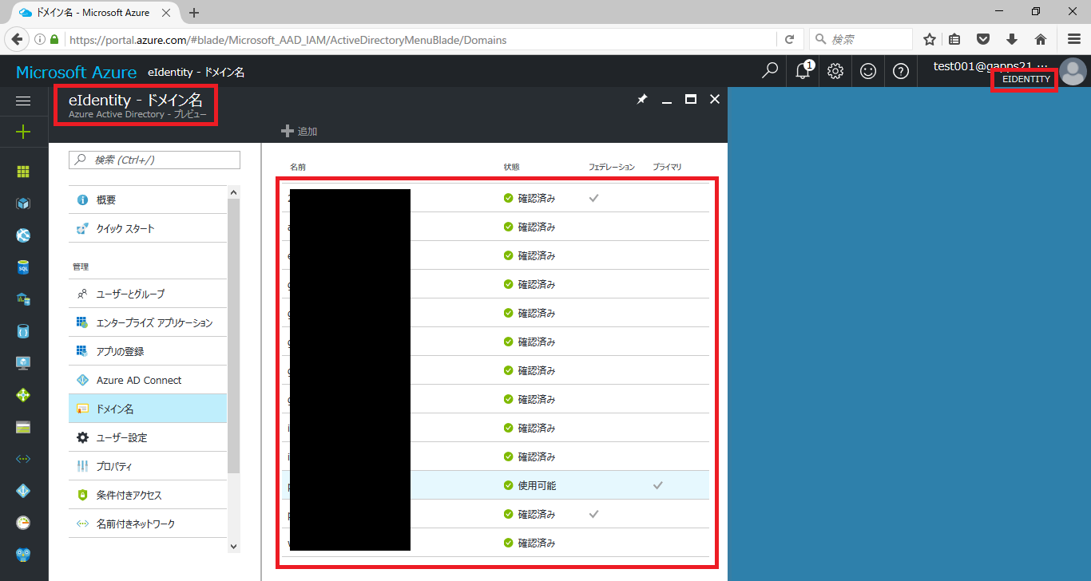Open プロパティ menu item
Viewport: 1091px width, 581px height.
click(x=148, y=466)
